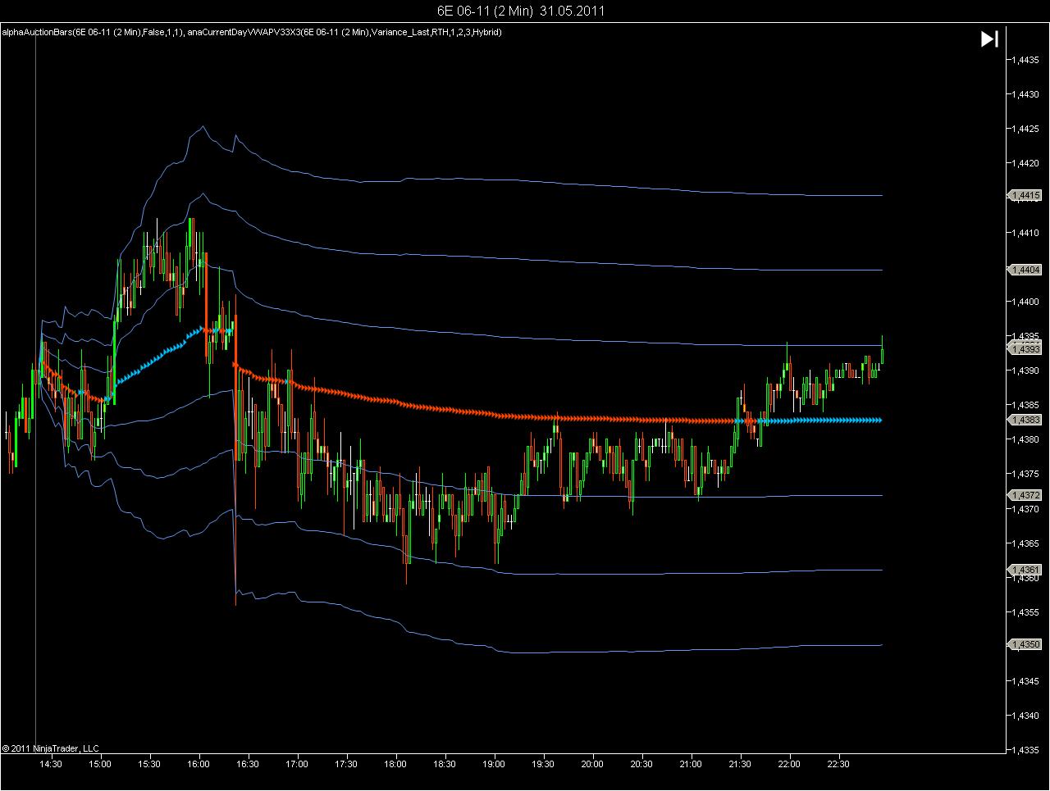Click the 1,4420 price axis label
Image resolution: width=1050 pixels, height=791 pixels.
coord(1027,163)
